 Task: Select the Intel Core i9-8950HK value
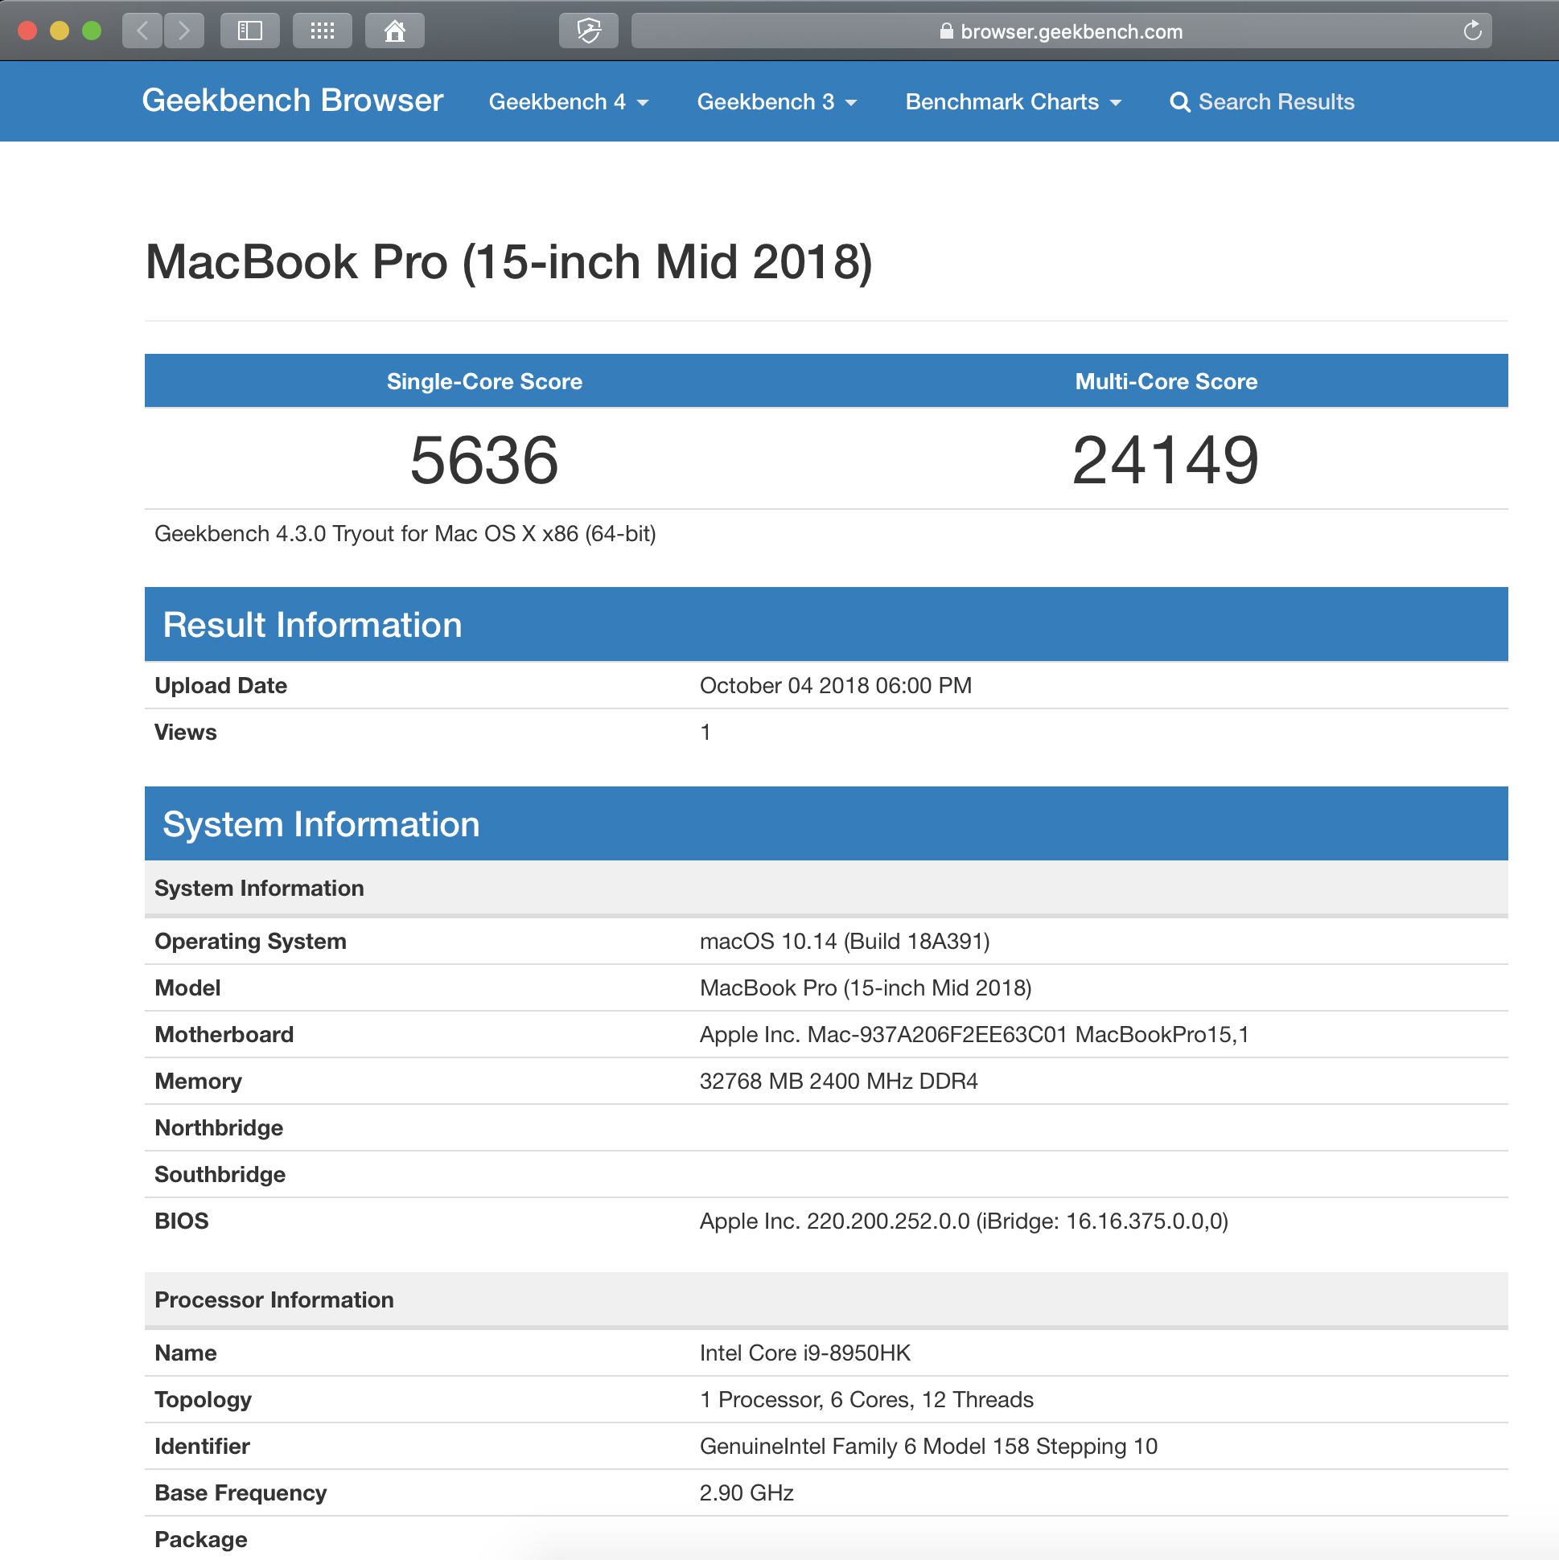click(804, 1353)
